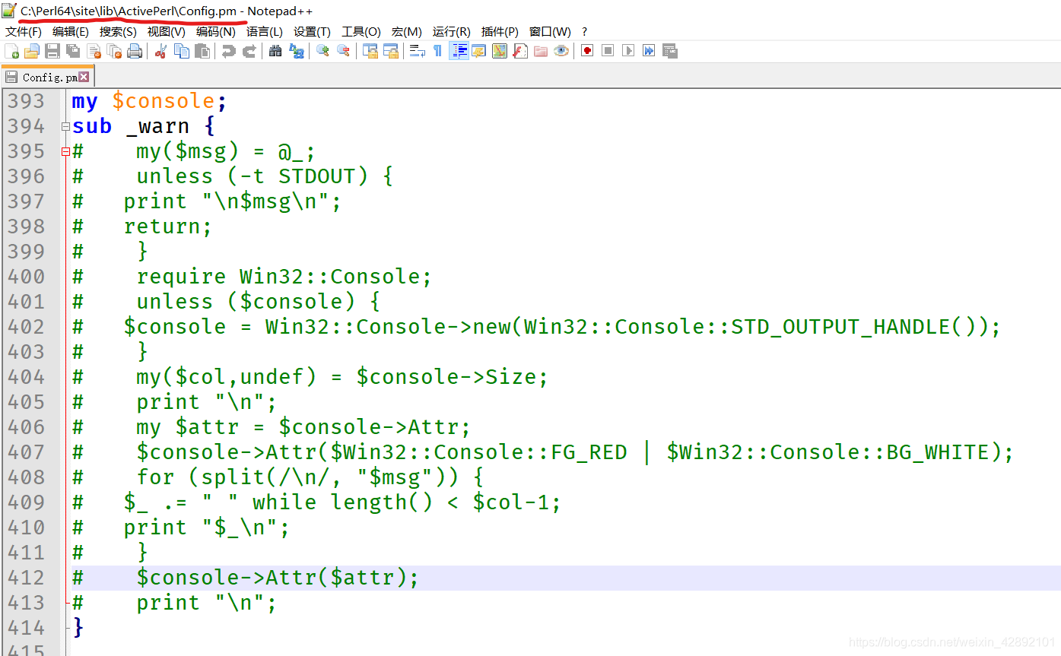Click line number 412 in margin
This screenshot has width=1061, height=656.
27,578
